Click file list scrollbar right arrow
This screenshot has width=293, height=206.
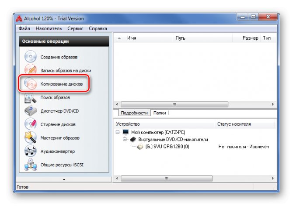click(273, 104)
